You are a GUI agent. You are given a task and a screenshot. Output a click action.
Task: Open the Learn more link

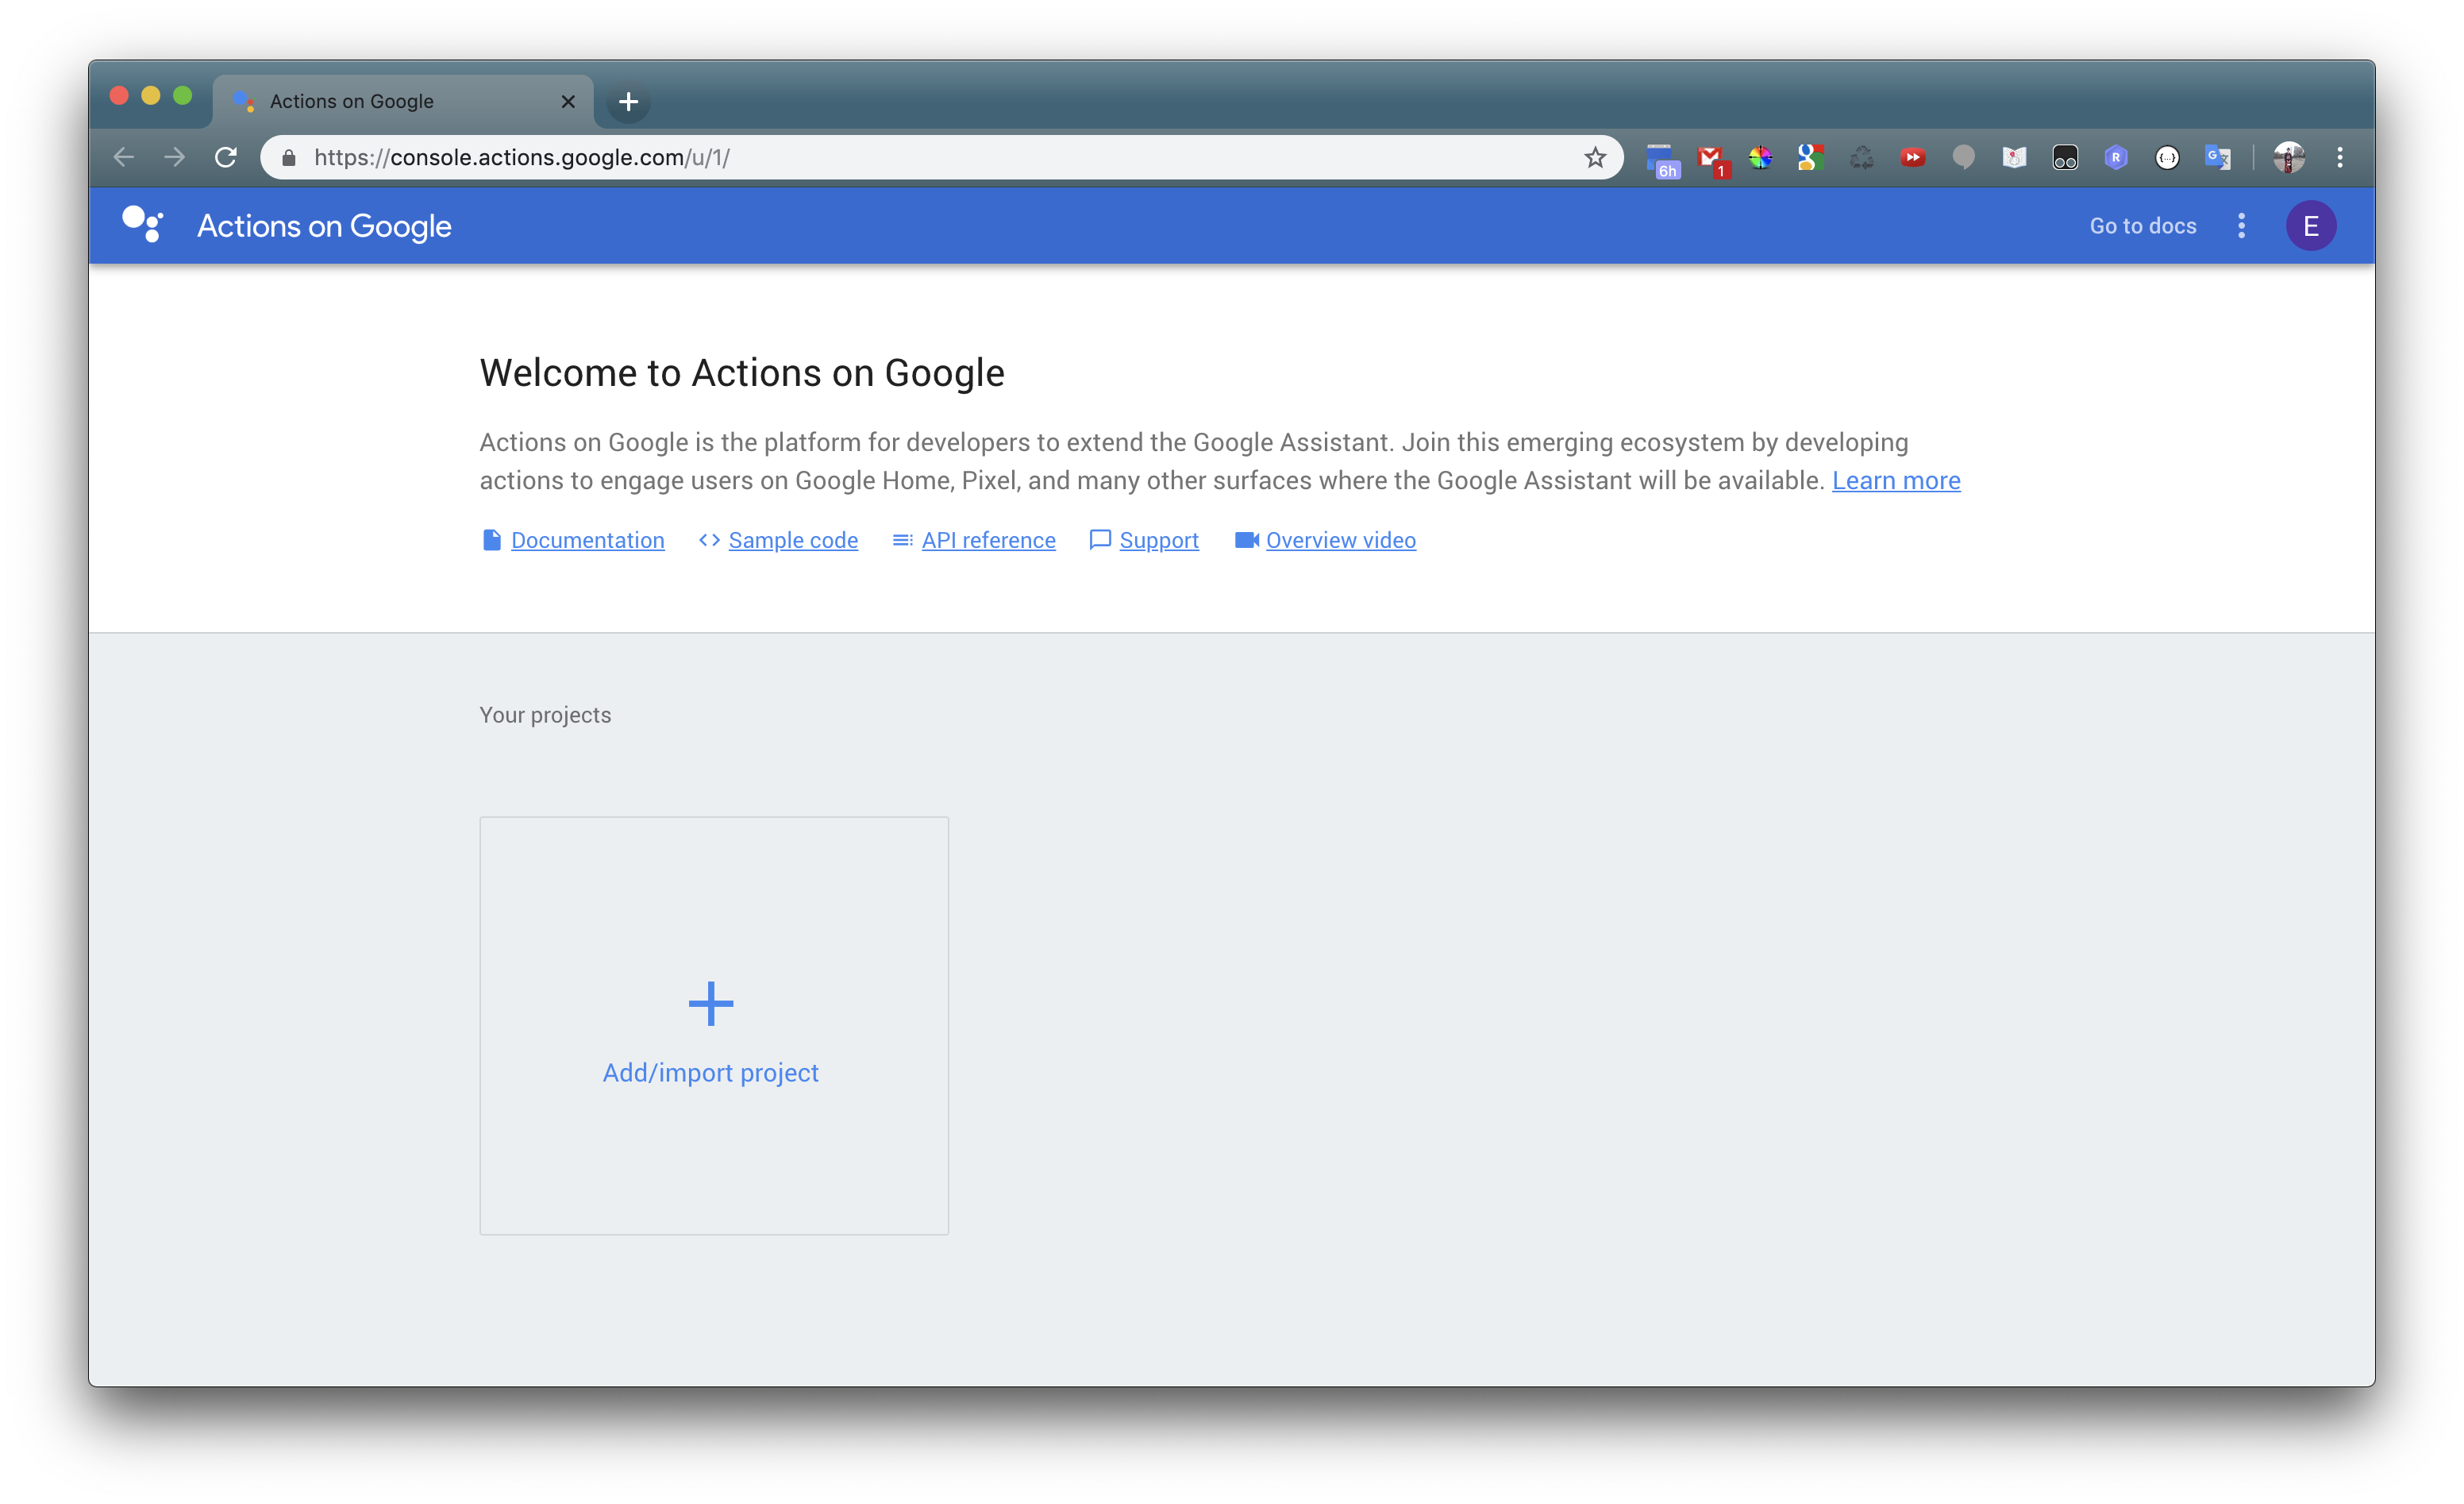pos(1895,480)
